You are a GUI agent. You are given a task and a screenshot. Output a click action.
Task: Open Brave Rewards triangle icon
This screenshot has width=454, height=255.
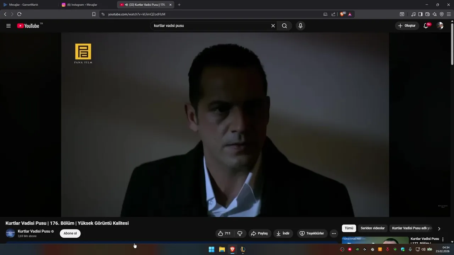[x=350, y=14]
